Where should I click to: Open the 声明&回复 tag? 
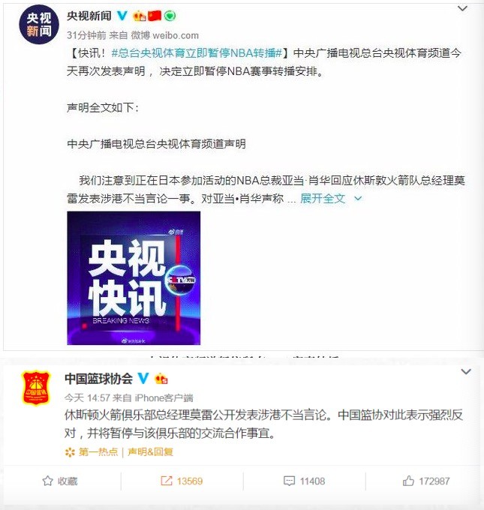click(x=150, y=451)
